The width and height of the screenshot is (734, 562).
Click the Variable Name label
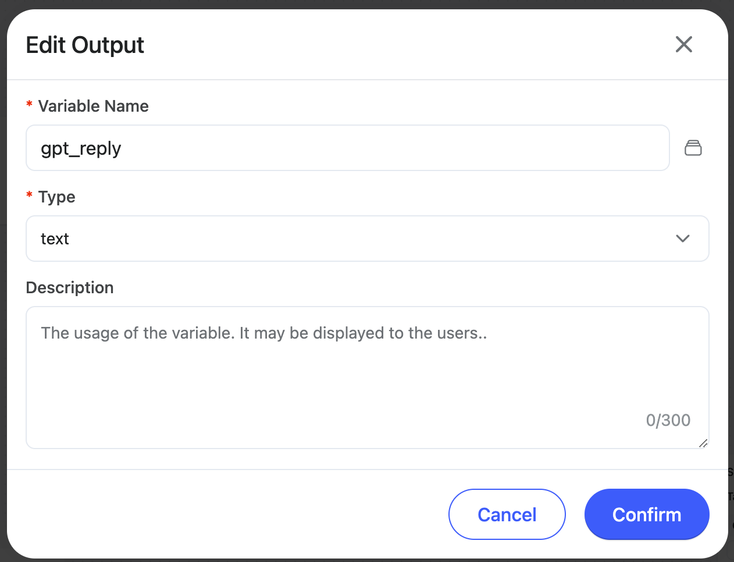(x=93, y=106)
